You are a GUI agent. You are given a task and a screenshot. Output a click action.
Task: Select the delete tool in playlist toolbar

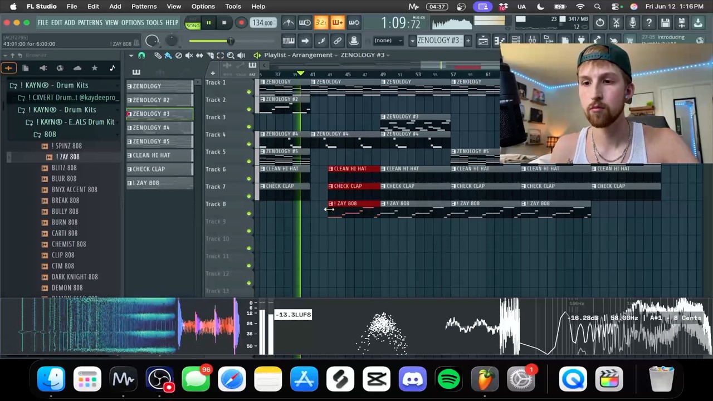click(x=179, y=55)
